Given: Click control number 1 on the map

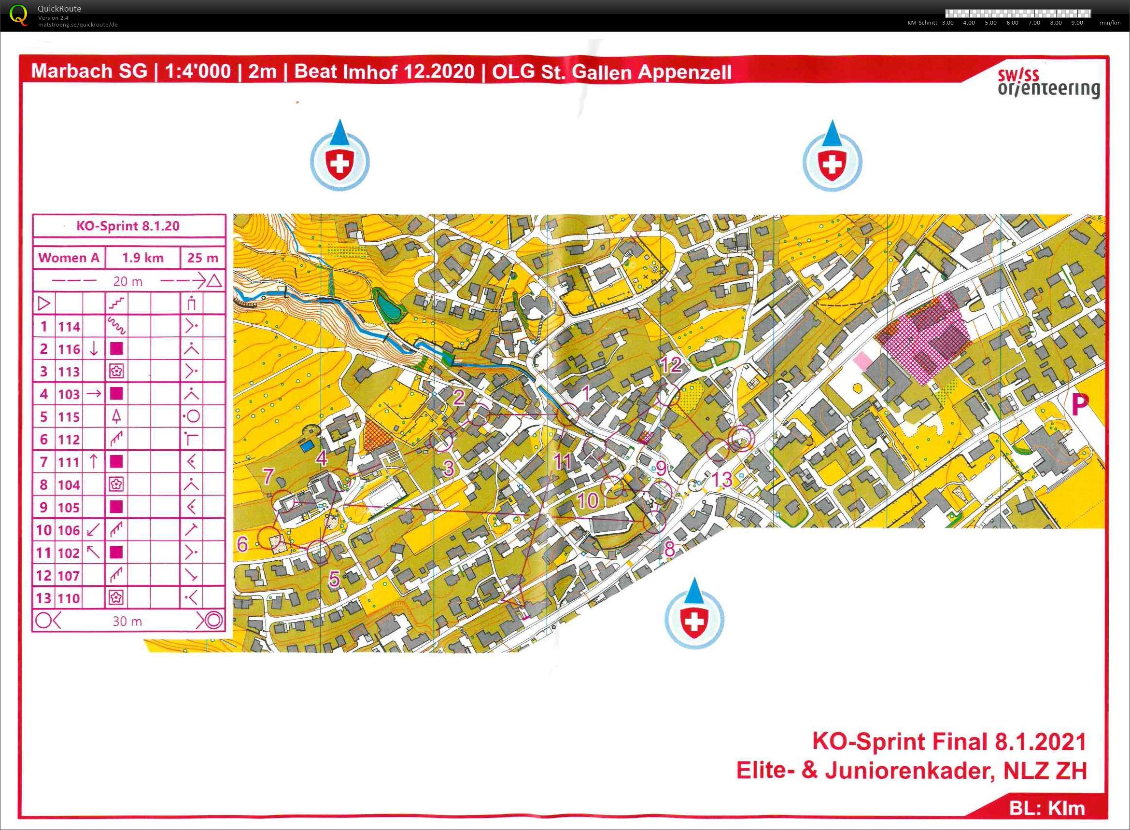Looking at the screenshot, I should point(585,393).
